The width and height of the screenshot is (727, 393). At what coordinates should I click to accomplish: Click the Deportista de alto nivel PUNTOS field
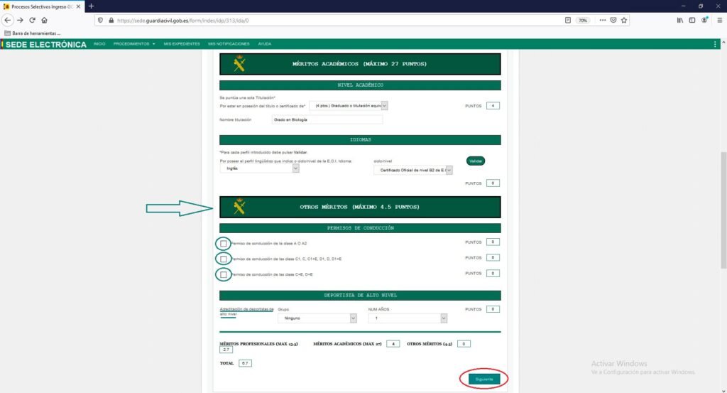(493, 309)
